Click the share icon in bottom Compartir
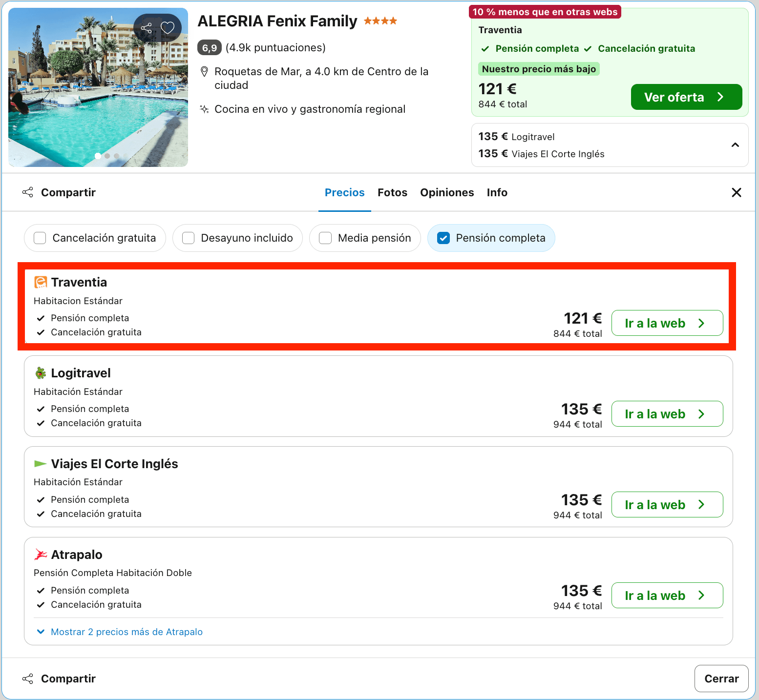This screenshot has height=700, width=759. [x=28, y=679]
